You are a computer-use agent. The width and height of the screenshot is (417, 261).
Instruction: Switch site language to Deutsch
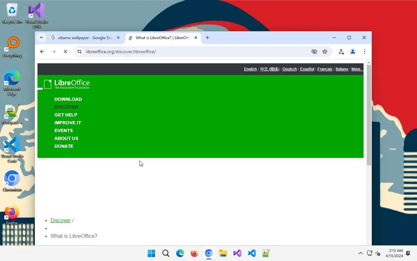(290, 69)
